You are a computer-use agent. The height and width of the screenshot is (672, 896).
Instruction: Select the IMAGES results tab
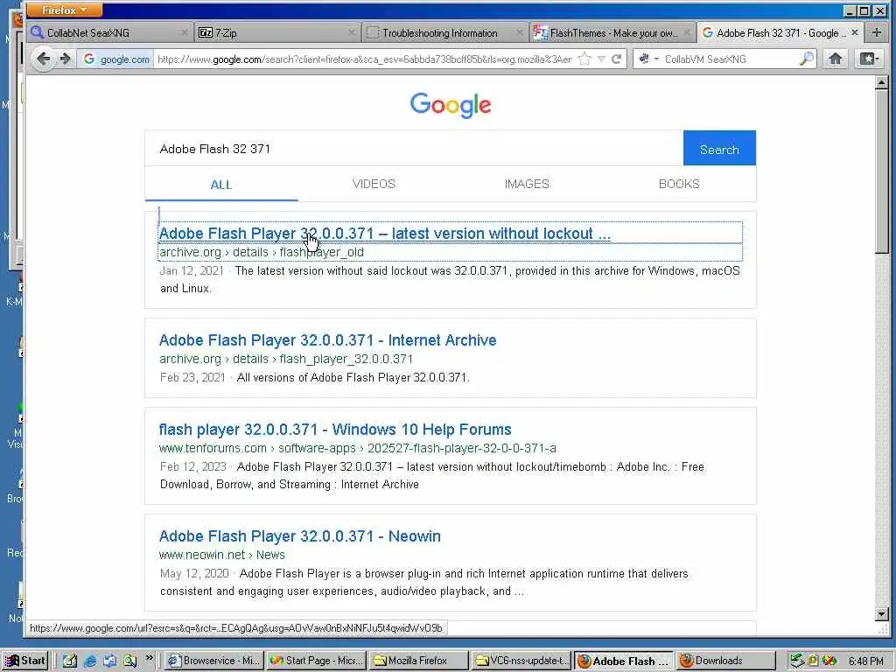pos(526,184)
